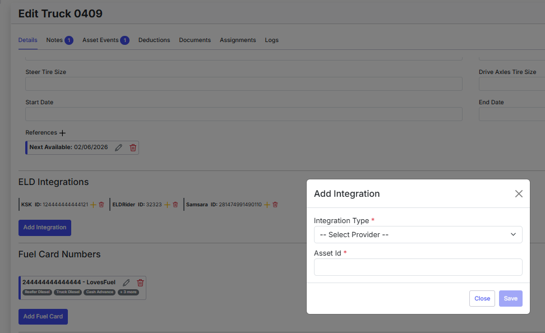Open the Logs tab

[x=272, y=40]
